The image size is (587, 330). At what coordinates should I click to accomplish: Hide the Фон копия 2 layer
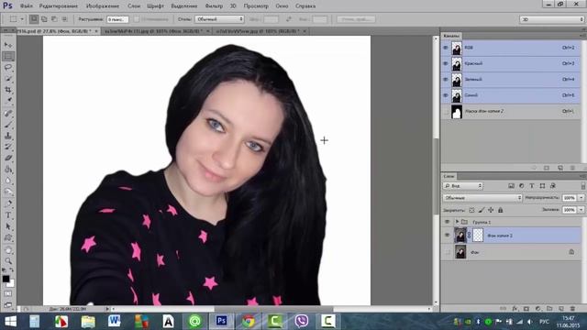coord(447,236)
